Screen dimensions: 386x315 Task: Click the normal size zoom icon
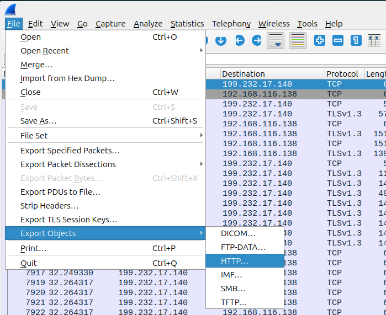pyautogui.click(x=356, y=40)
